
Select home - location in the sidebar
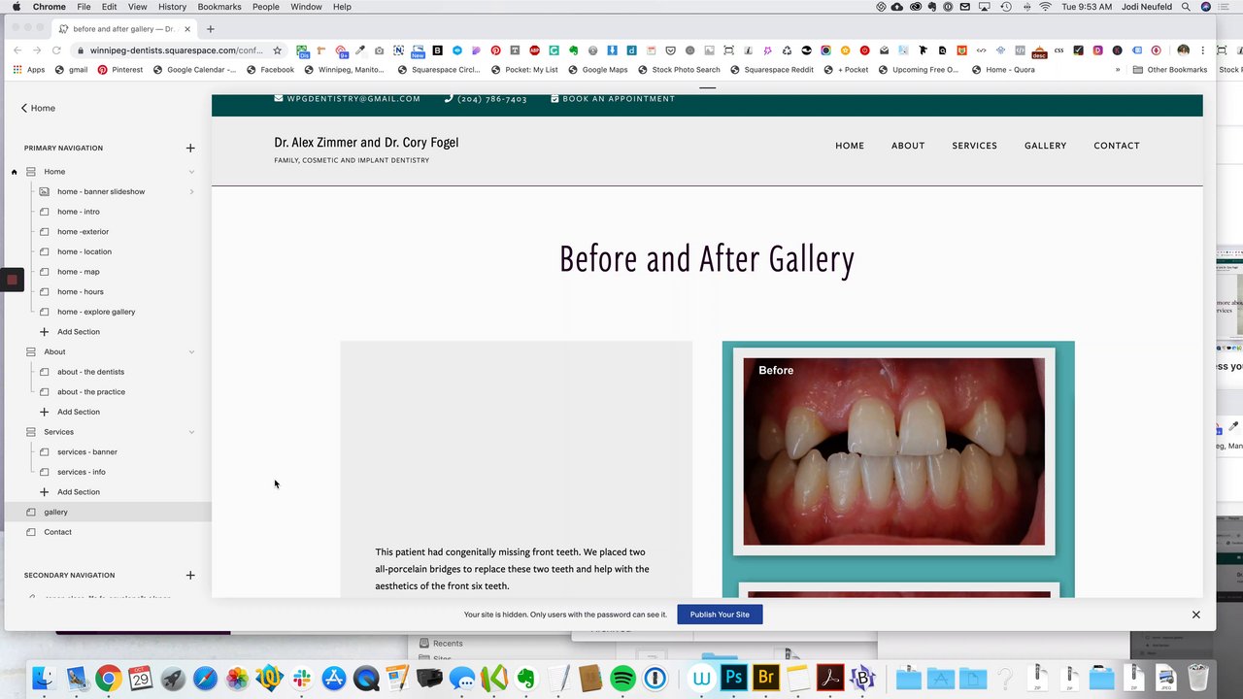click(x=84, y=252)
